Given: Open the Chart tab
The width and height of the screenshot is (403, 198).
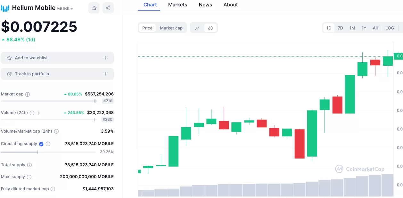Looking at the screenshot, I should coord(150,5).
